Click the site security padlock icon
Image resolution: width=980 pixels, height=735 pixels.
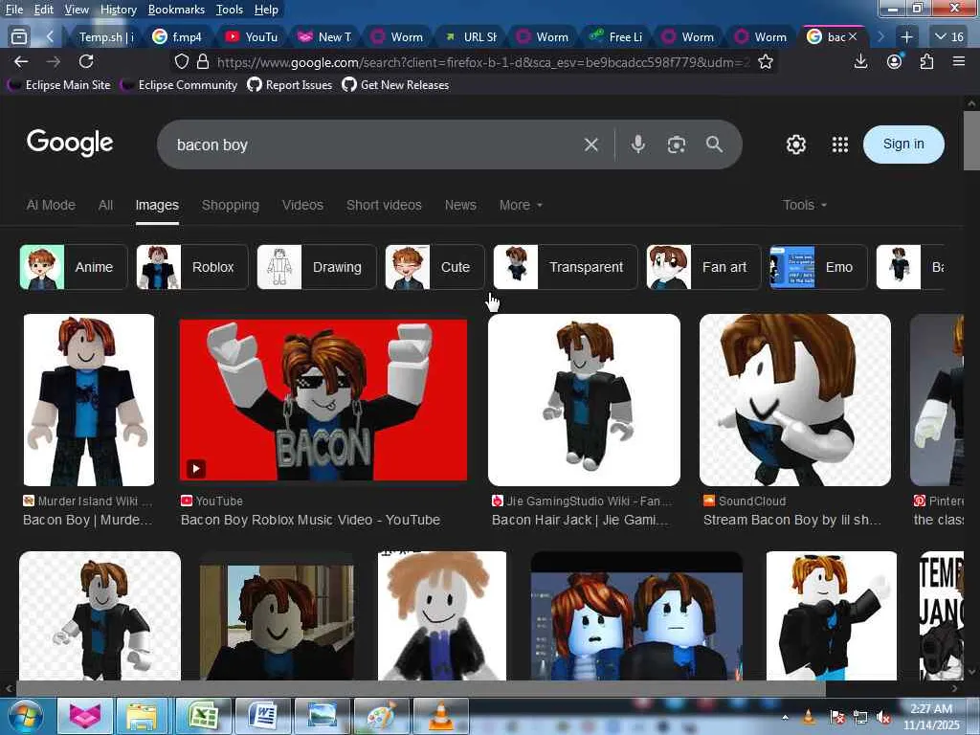[x=203, y=62]
